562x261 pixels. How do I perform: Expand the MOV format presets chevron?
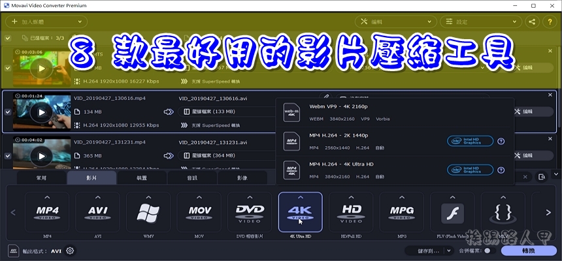point(199,197)
